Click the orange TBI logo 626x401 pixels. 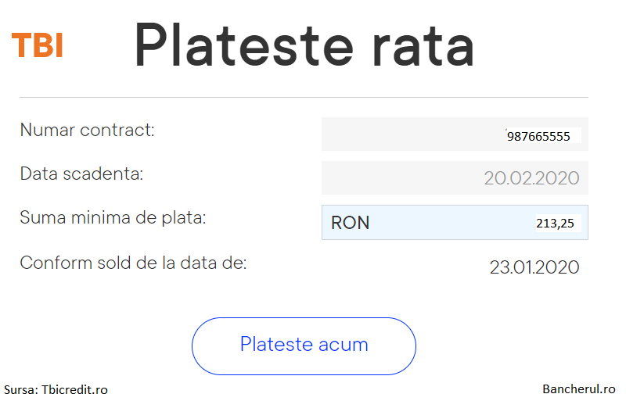[x=37, y=45]
